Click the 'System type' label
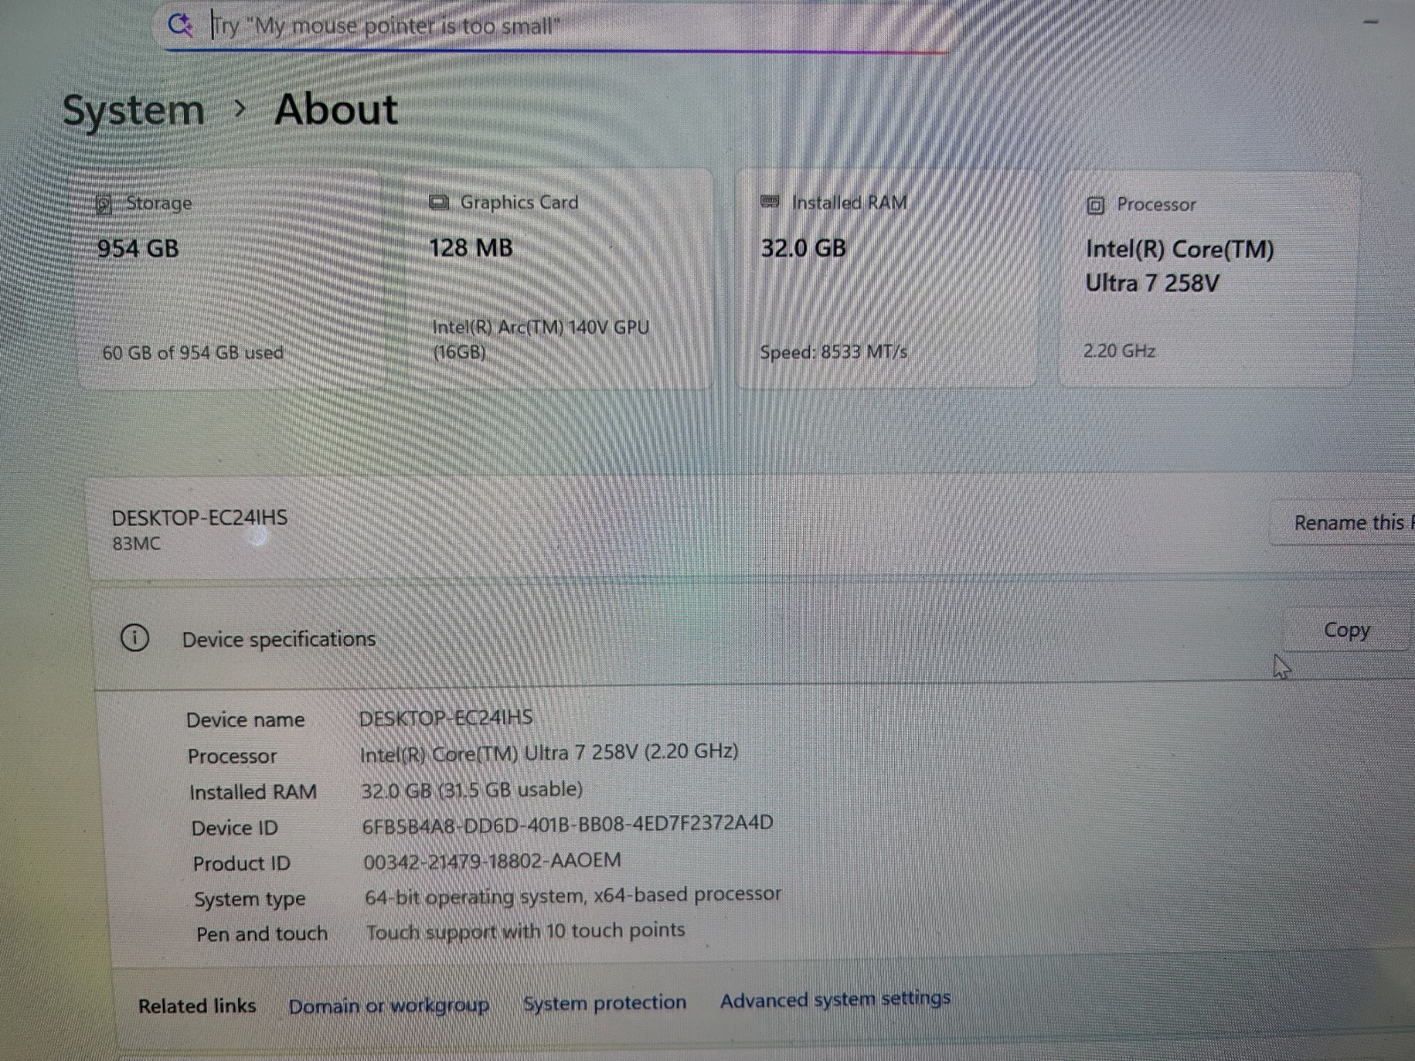1415x1061 pixels. click(x=250, y=900)
